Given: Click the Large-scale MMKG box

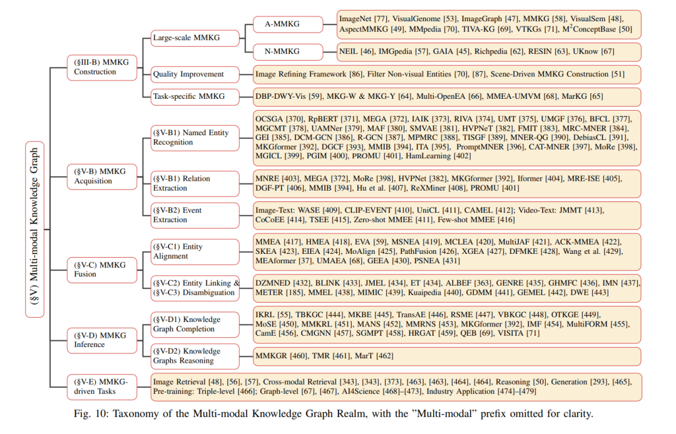Looking at the screenshot, I should pos(195,38).
